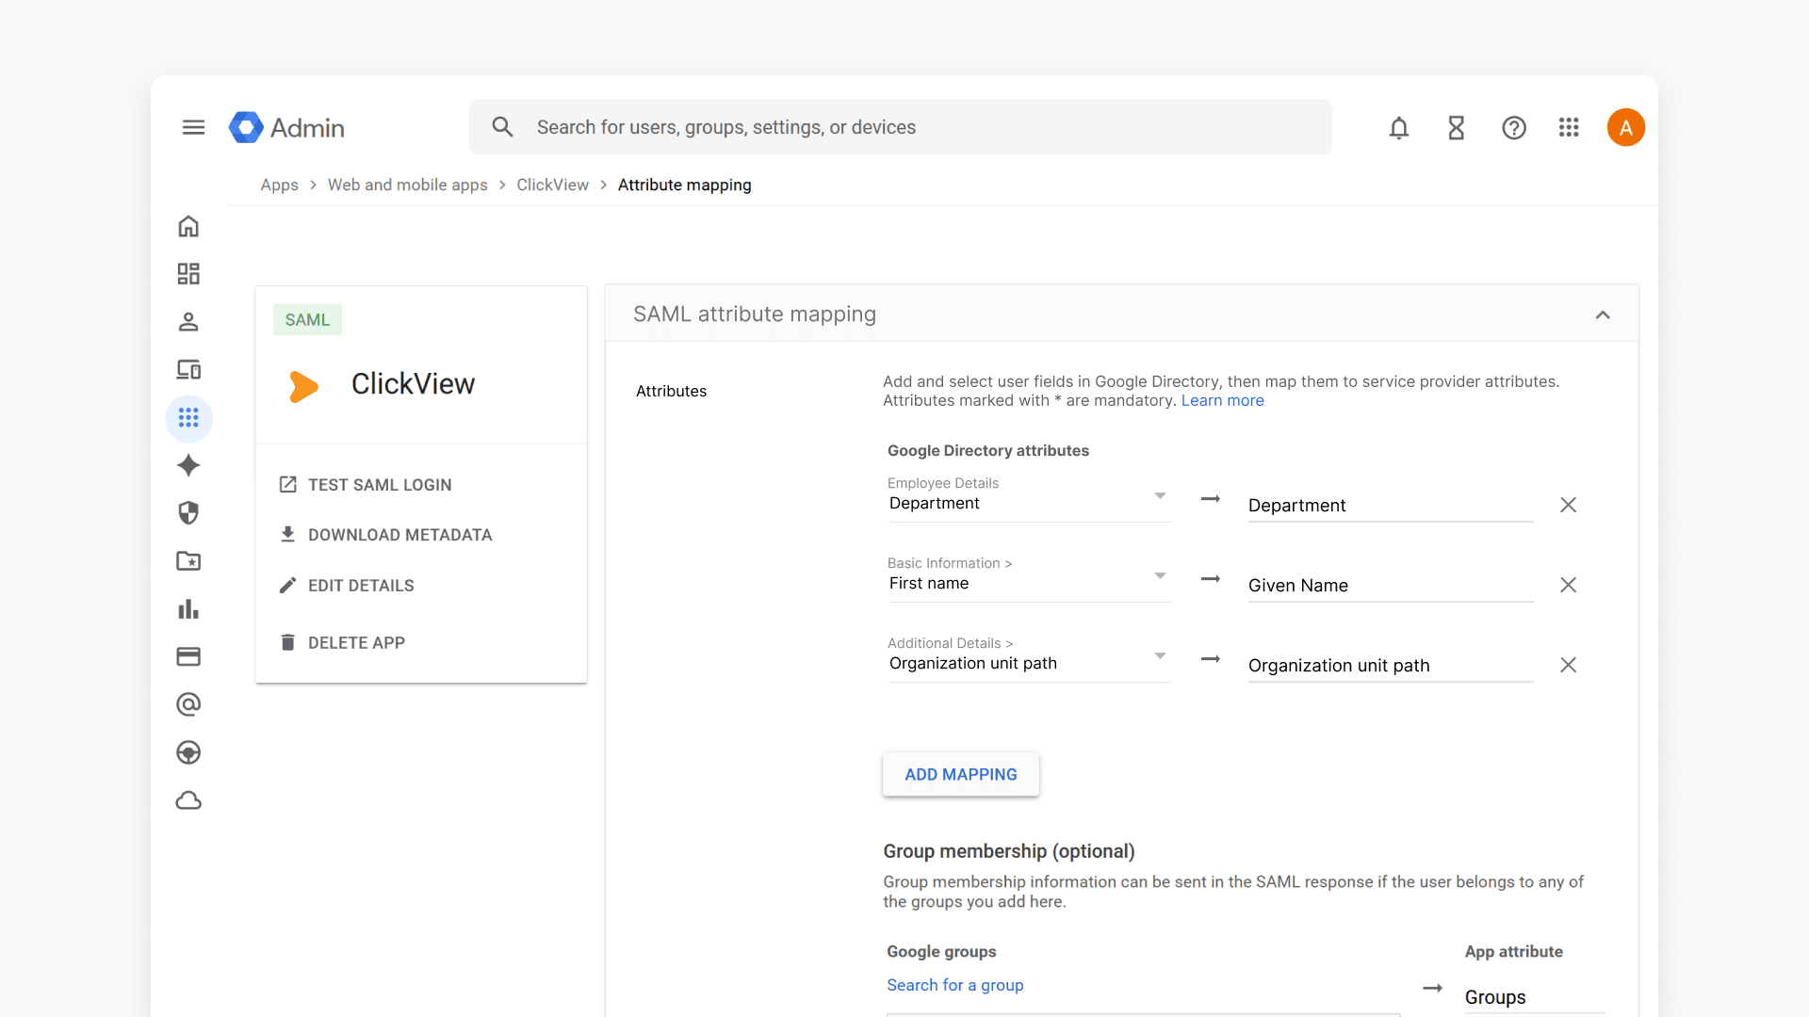1809x1017 pixels.
Task: Focus the admin search field
Action: click(901, 127)
